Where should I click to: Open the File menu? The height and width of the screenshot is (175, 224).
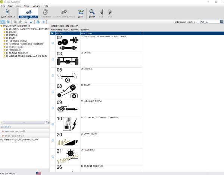[3, 6]
